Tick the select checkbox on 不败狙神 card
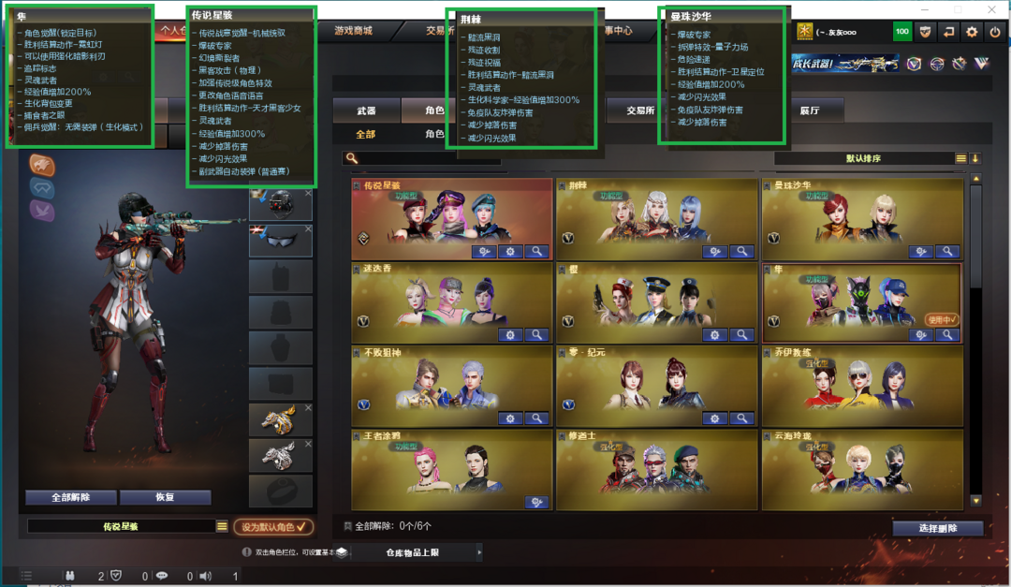 [x=357, y=353]
